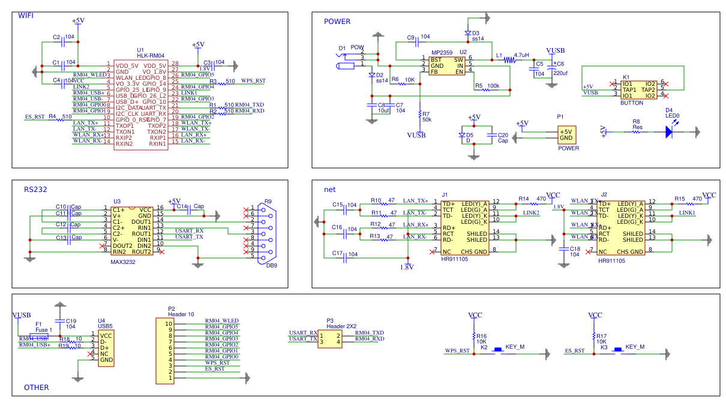This screenshot has height=402, width=726.
Task: Select the HLK-RM04 WiFi module U1
Action: pos(141,103)
